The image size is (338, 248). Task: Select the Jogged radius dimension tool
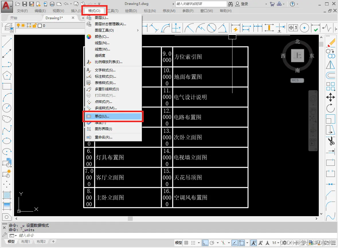pyautogui.click(x=200, y=28)
